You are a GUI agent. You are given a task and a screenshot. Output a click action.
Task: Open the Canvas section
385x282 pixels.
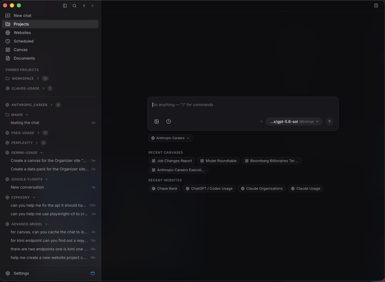pos(50,50)
